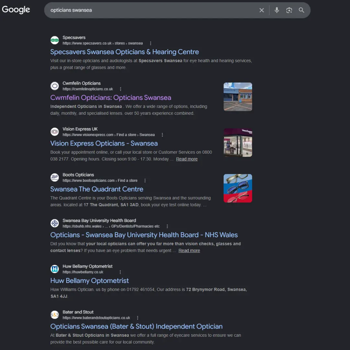This screenshot has width=350, height=350.
Task: Click the Bater and Stout favicon
Action: 55,315
